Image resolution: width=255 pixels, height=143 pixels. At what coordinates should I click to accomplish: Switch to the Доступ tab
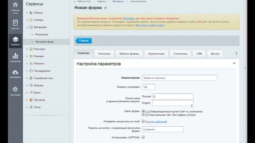pos(215,54)
